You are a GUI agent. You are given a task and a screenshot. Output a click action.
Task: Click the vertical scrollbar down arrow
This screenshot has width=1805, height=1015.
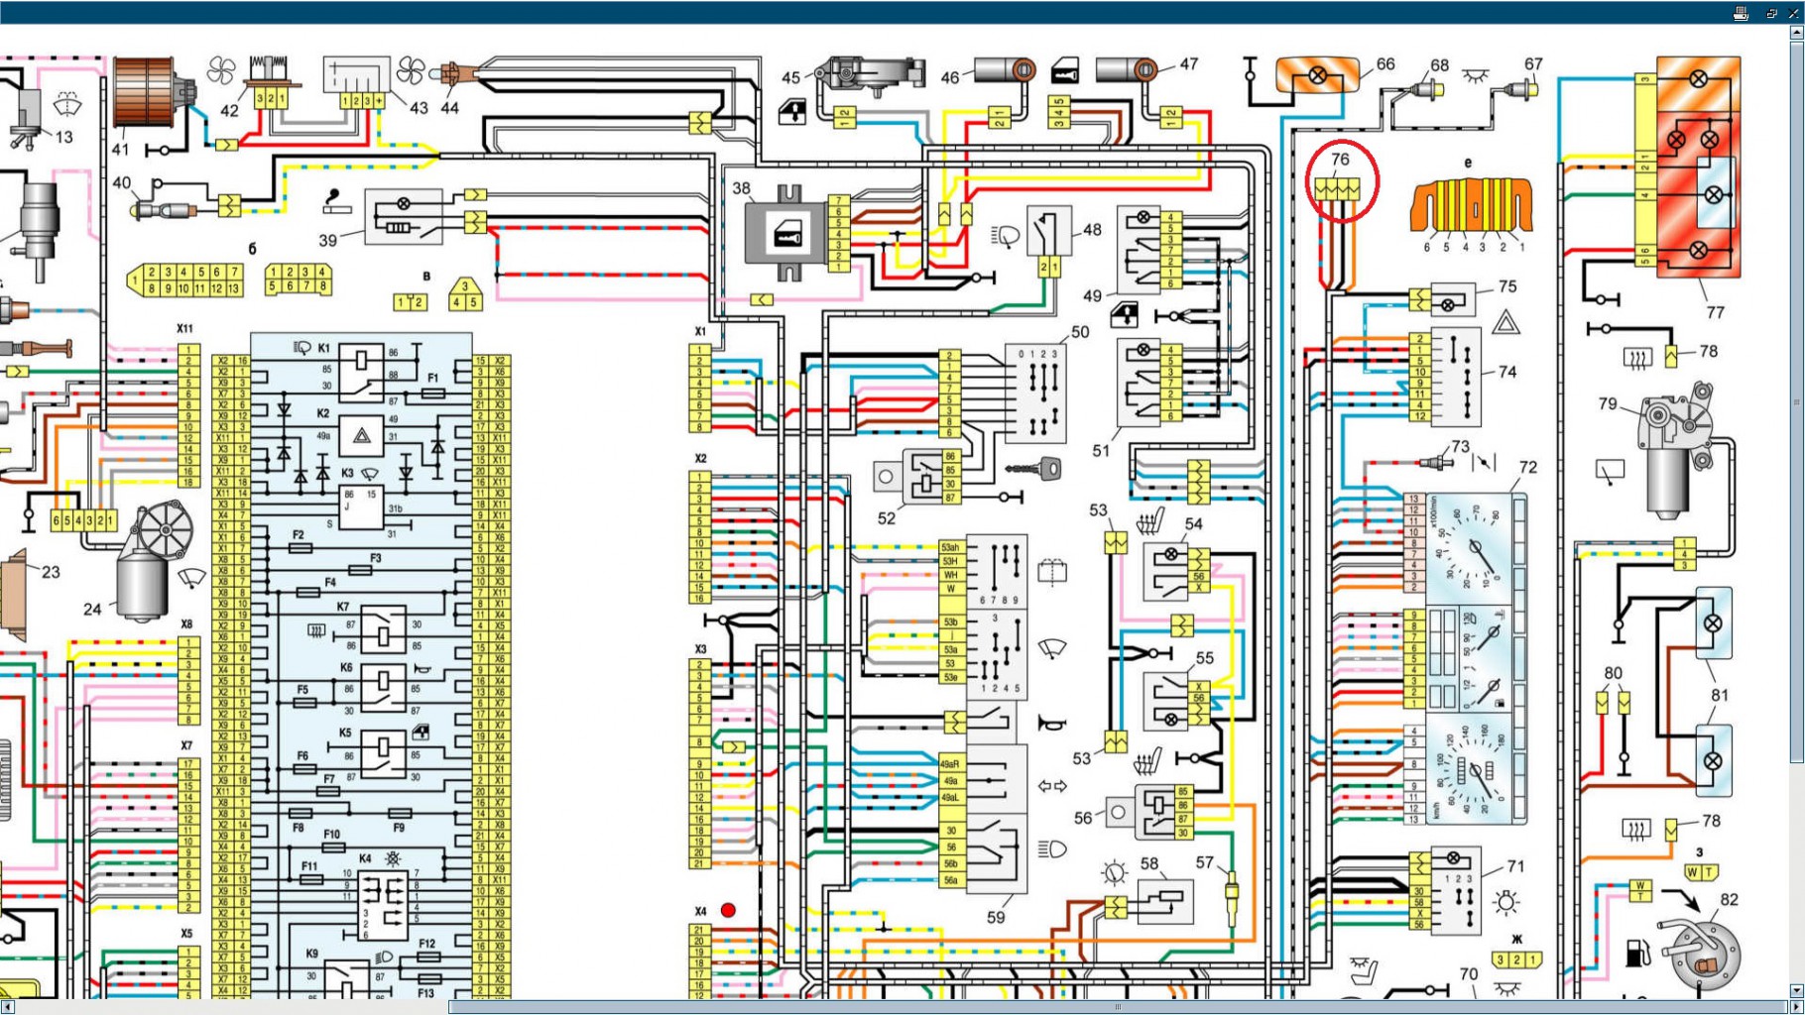coord(1796,990)
